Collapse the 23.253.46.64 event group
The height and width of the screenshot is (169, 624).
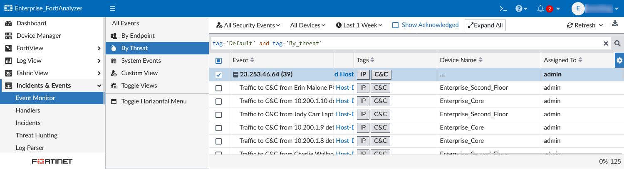[235, 75]
